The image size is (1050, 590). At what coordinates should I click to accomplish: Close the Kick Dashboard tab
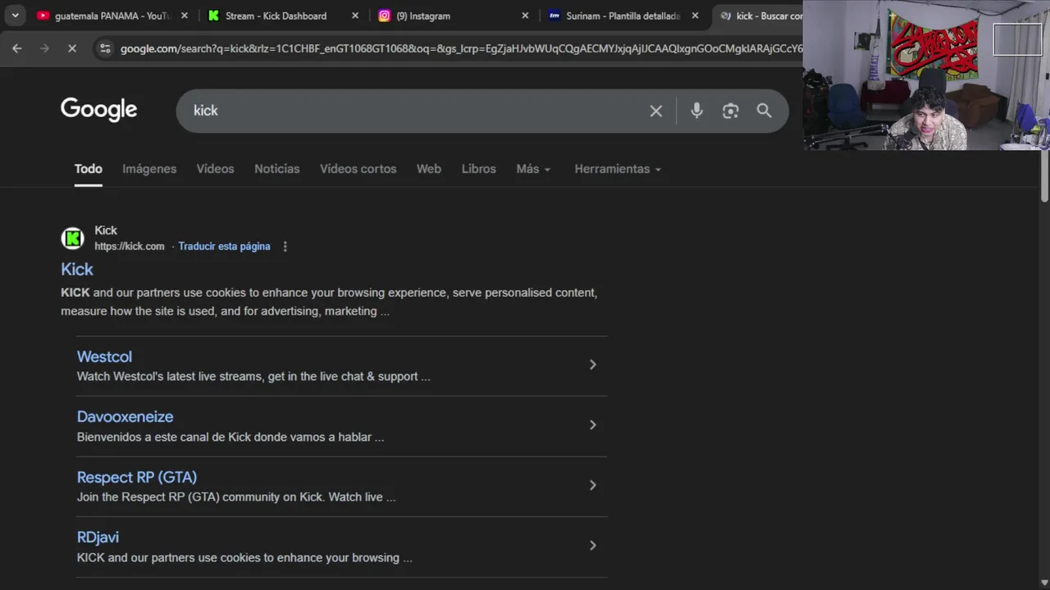(x=354, y=16)
